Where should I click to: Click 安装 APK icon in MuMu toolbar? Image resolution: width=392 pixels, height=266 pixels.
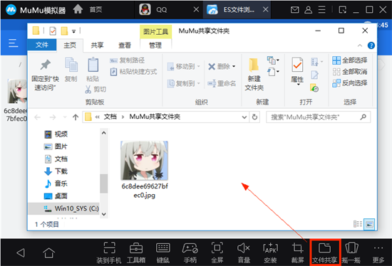click(270, 252)
